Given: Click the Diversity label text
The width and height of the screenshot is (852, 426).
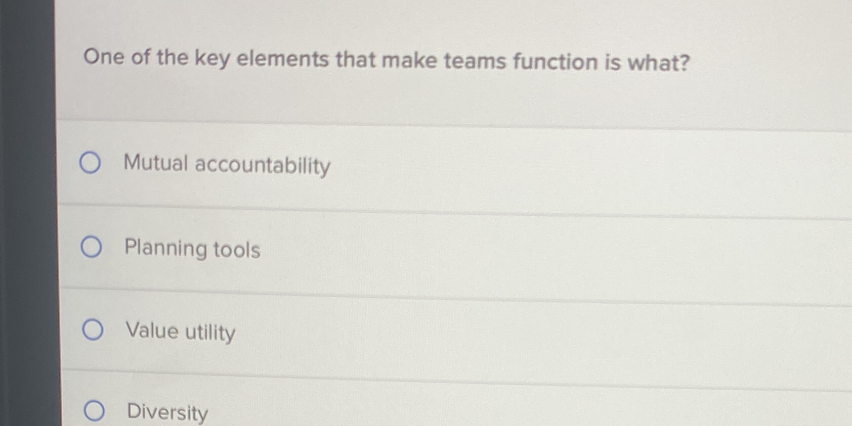Looking at the screenshot, I should (166, 412).
